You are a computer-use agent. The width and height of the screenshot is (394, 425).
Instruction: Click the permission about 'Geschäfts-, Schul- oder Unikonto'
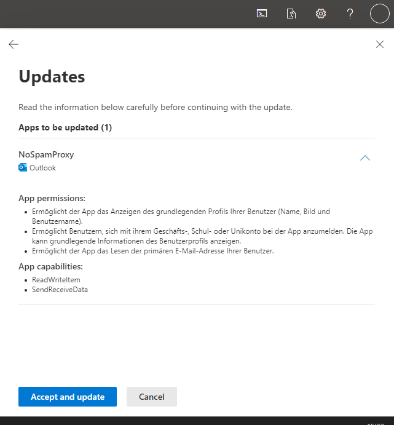point(202,236)
